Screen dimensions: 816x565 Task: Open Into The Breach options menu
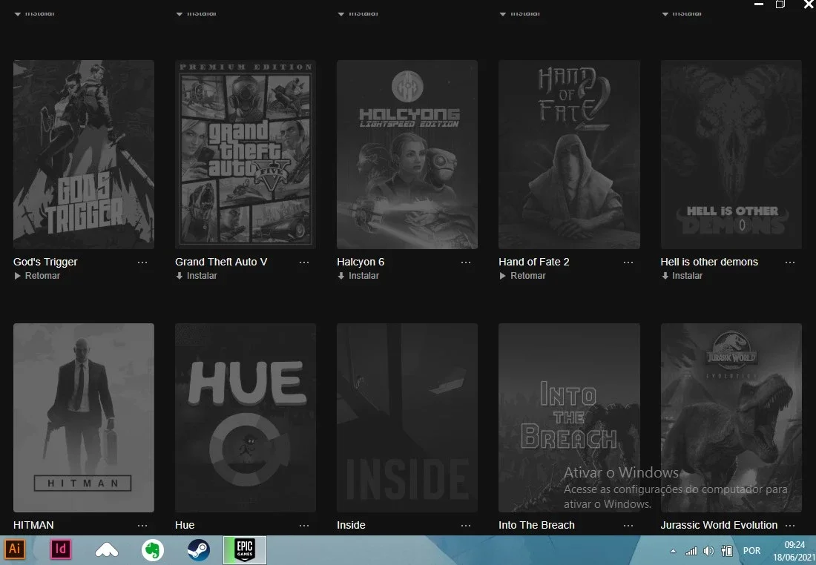628,526
